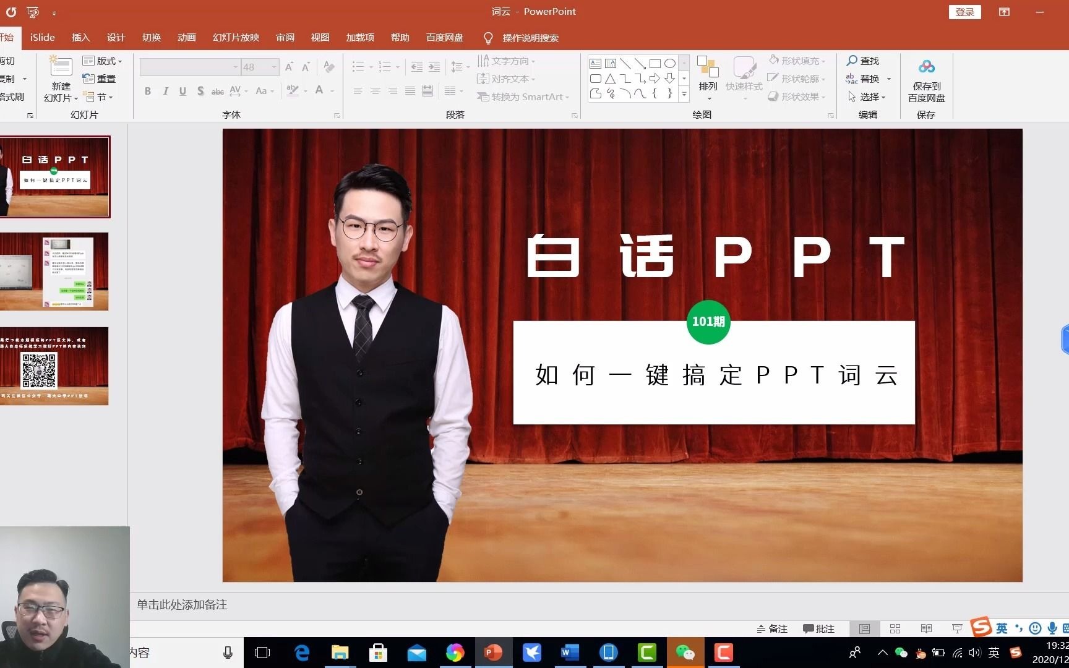The image size is (1069, 668).
Task: Click Convert to SmartArt button
Action: pos(523,97)
